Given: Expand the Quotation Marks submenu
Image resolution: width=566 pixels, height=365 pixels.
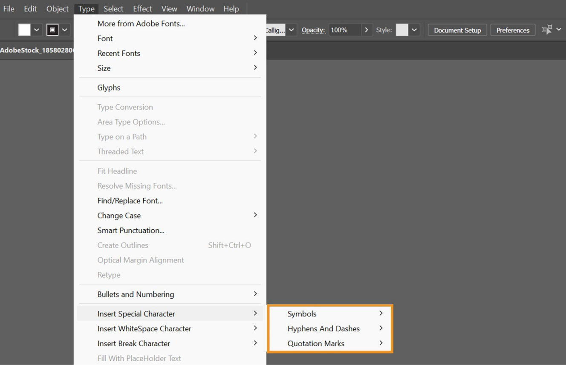Looking at the screenshot, I should pyautogui.click(x=316, y=343).
